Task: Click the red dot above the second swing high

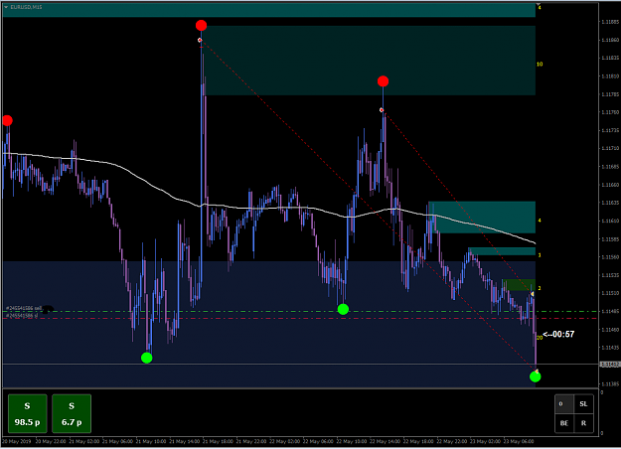Action: (x=383, y=81)
